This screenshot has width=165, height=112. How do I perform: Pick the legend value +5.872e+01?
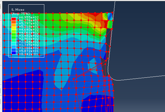(29, 51)
